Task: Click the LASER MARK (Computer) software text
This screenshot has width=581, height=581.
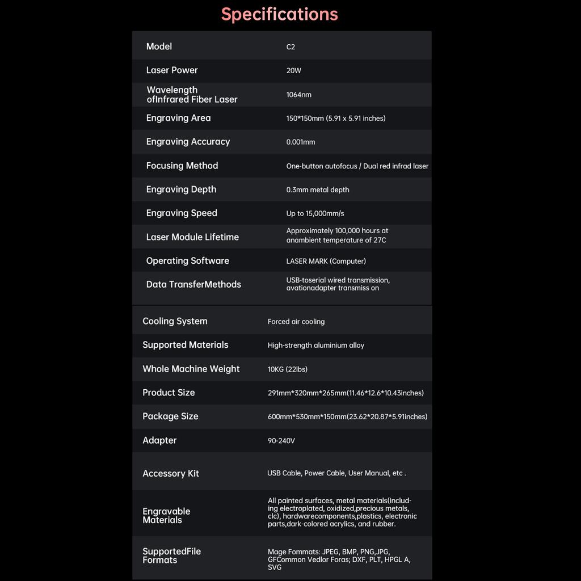Action: coord(326,262)
